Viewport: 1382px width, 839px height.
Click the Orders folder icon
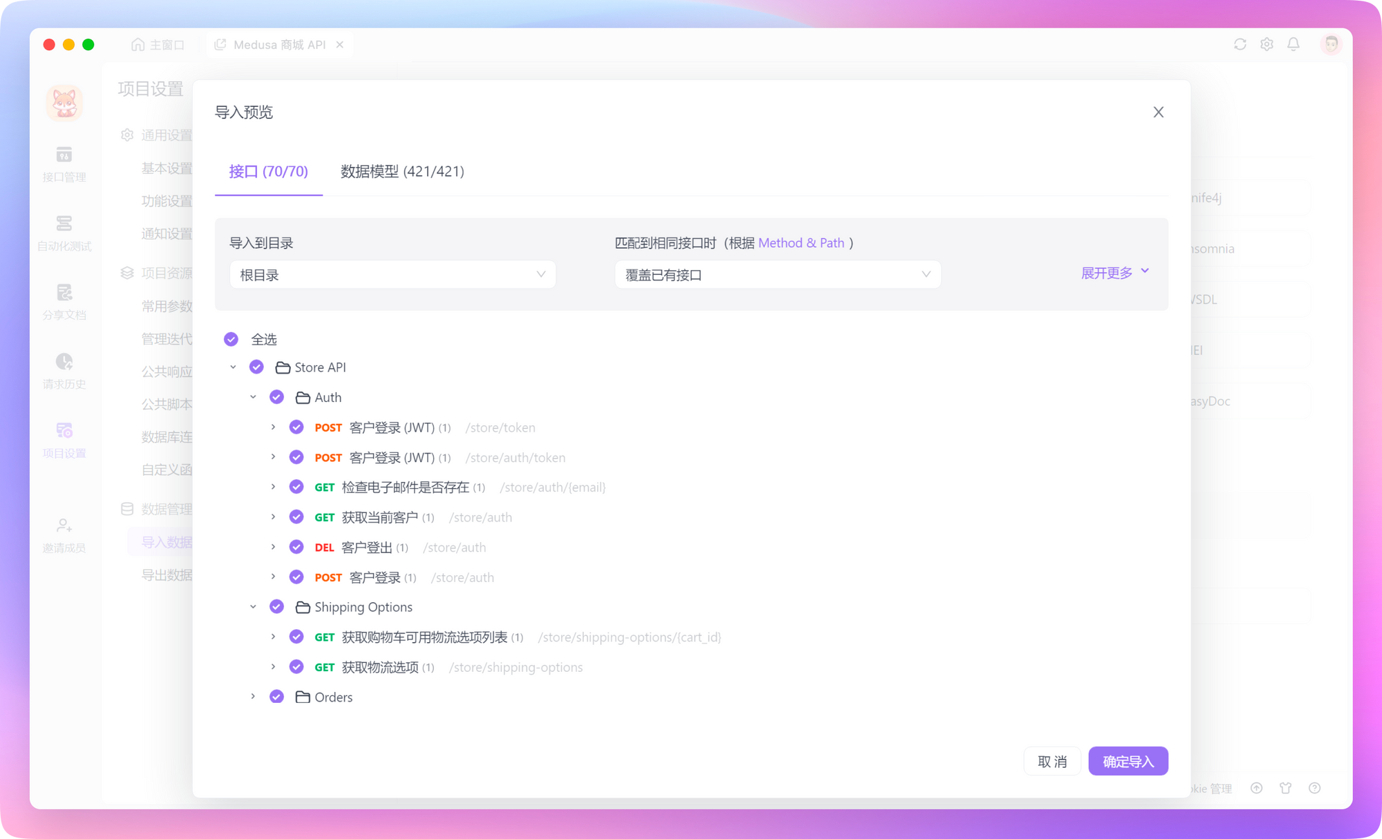[x=303, y=697]
